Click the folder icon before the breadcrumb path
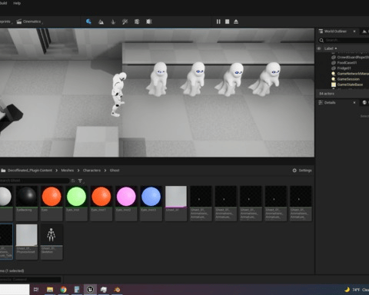This screenshot has height=295, width=369. [3, 171]
